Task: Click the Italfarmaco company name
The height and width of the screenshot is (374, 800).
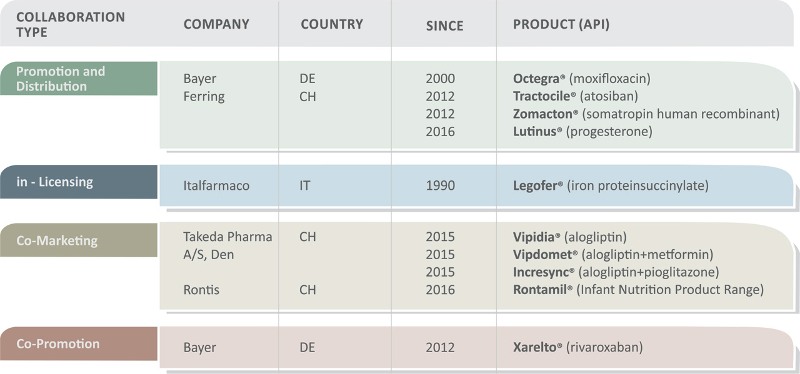Action: (216, 185)
